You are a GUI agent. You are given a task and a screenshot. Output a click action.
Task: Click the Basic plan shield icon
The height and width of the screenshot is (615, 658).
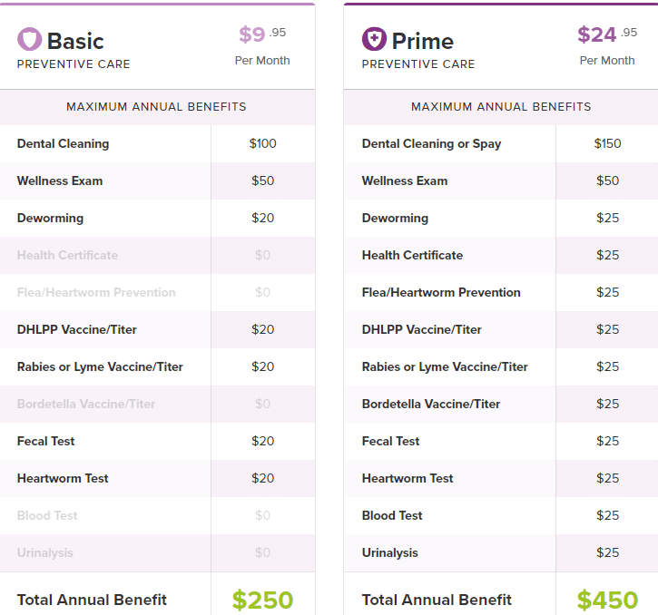tap(30, 40)
